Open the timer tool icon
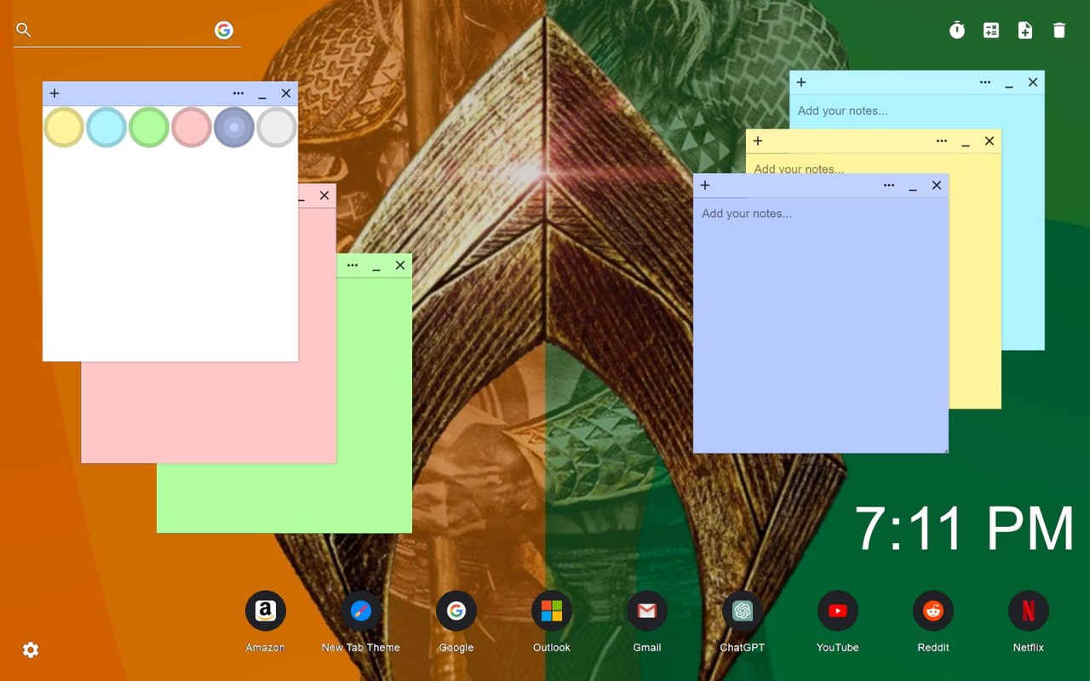 [x=957, y=31]
